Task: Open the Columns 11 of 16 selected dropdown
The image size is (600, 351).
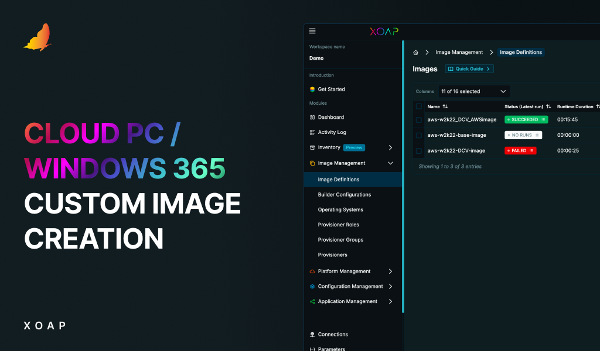Action: [x=473, y=92]
